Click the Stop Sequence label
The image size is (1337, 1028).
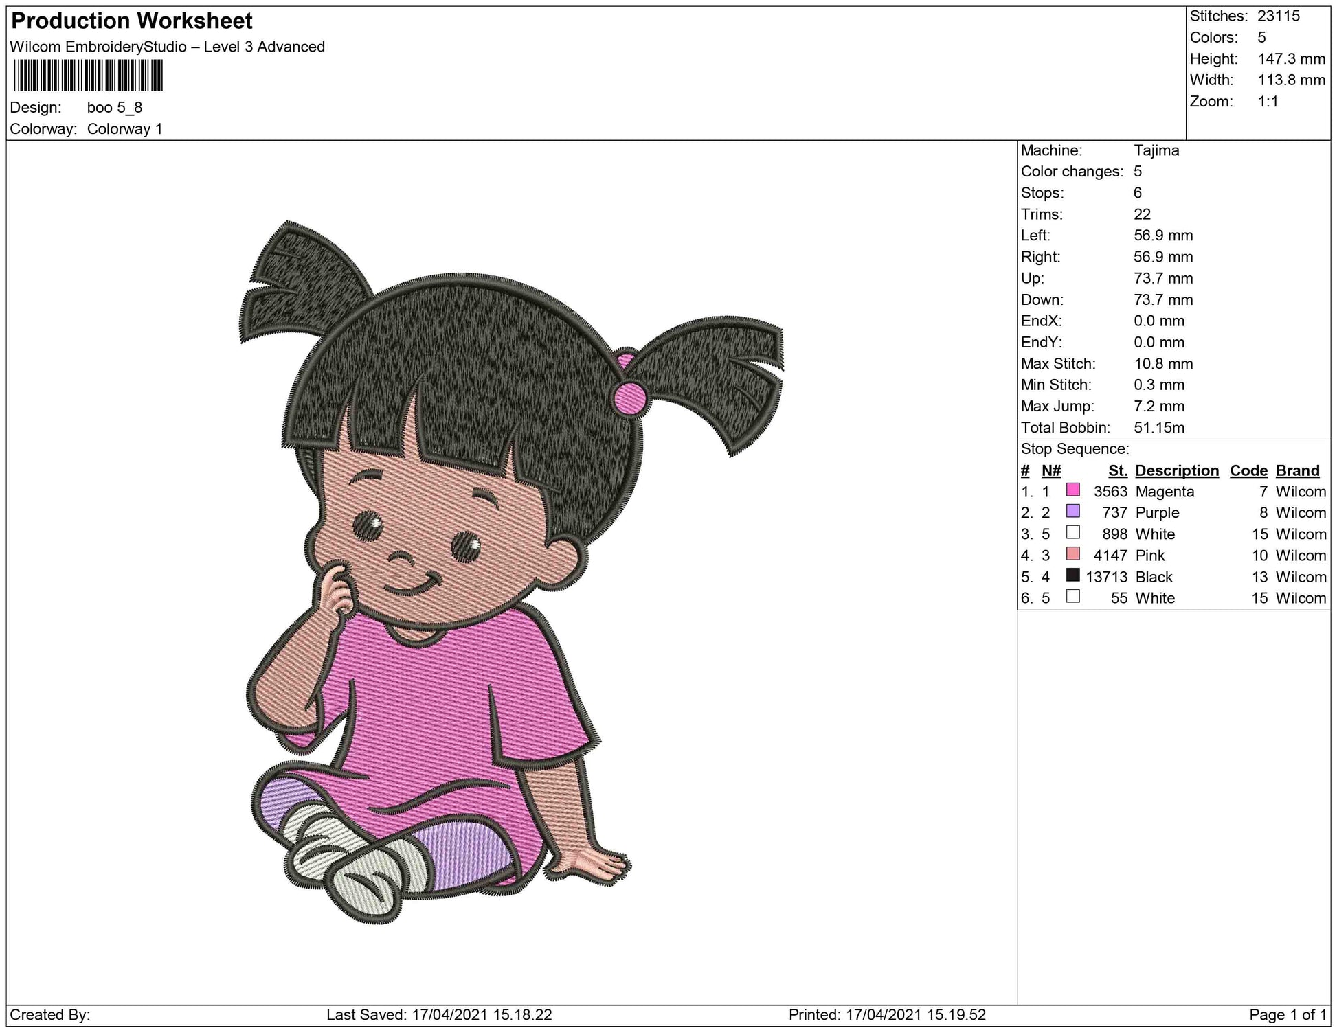click(x=1075, y=449)
